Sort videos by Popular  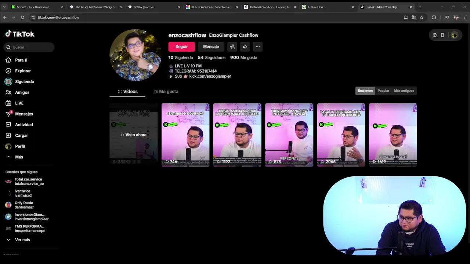(383, 91)
